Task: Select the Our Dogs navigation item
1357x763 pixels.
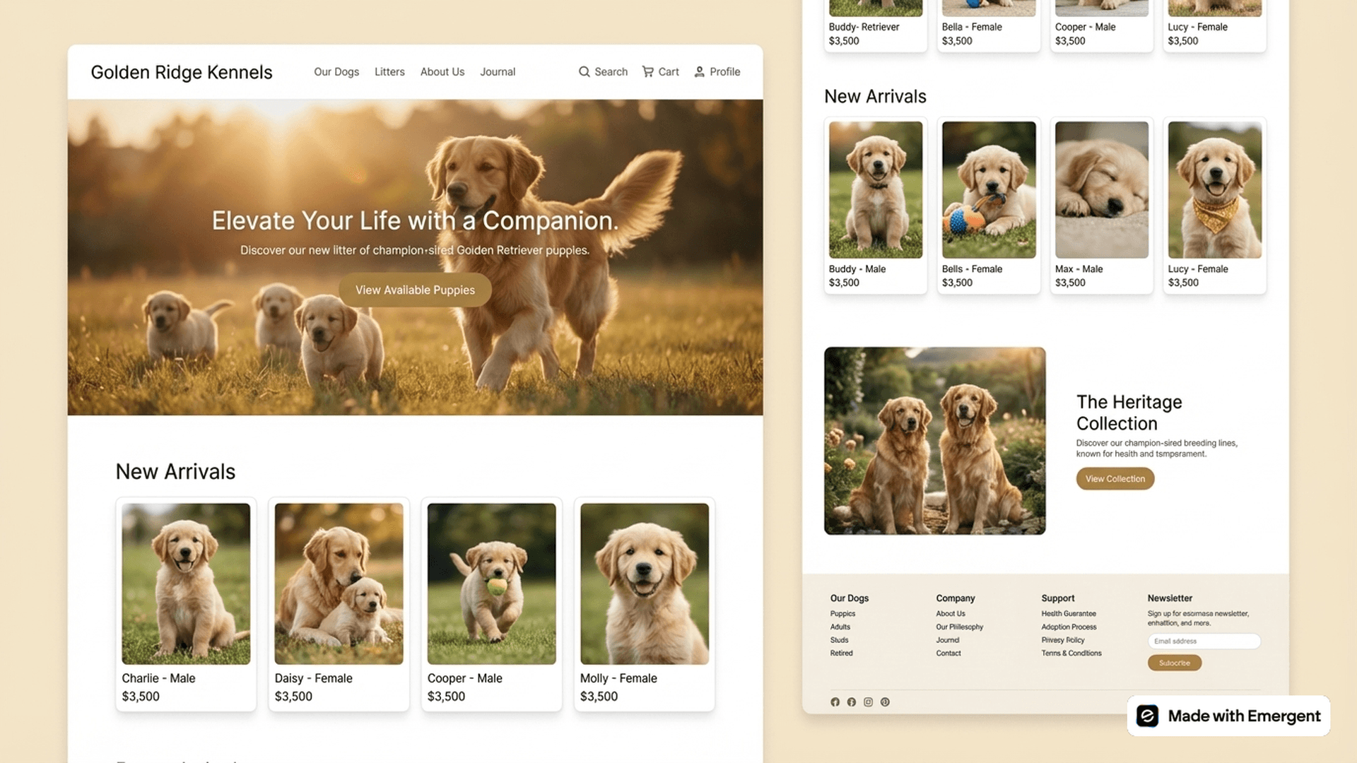Action: (x=336, y=71)
